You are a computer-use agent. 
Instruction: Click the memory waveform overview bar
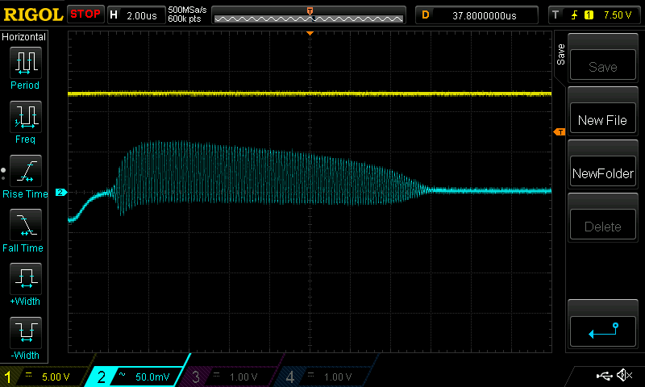(x=309, y=15)
